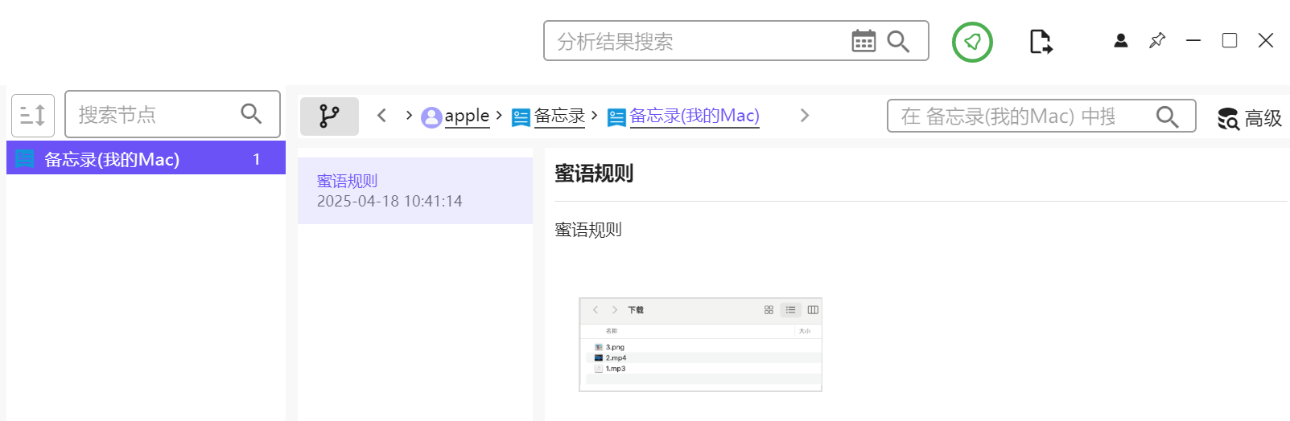The image size is (1290, 421).
Task: Click the embedded downloads screenshot thumbnail
Action: (x=700, y=345)
